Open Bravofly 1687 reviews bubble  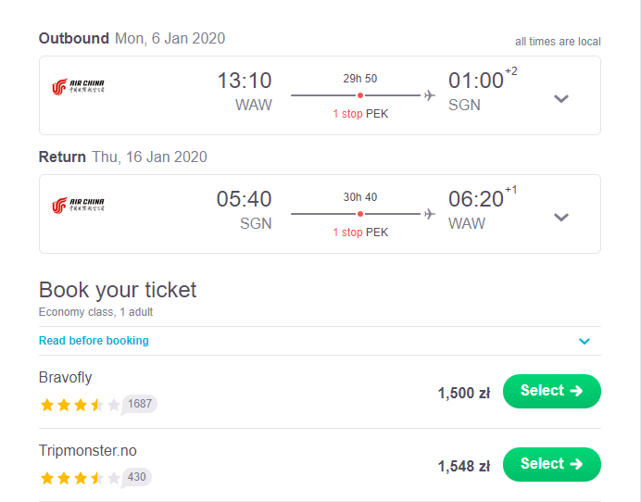[139, 405]
